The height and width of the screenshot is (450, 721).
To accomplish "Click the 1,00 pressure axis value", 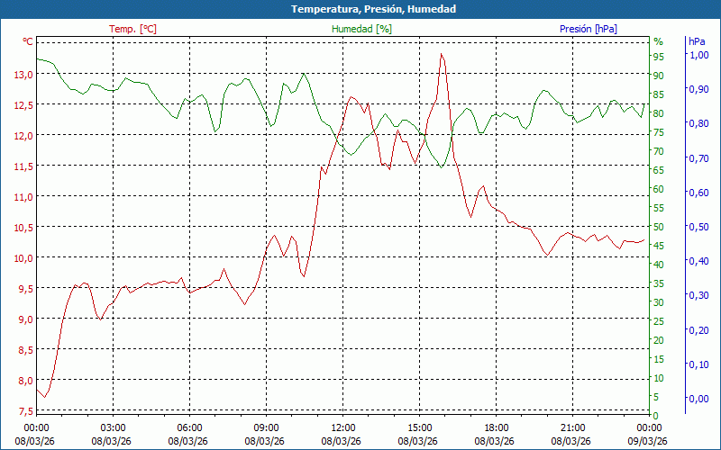I will coord(698,55).
